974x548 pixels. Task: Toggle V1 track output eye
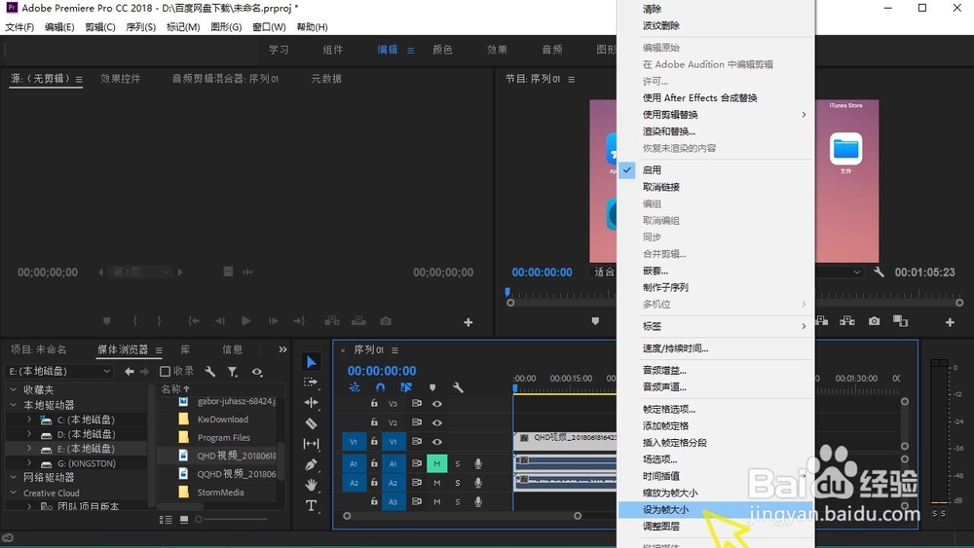tap(437, 442)
